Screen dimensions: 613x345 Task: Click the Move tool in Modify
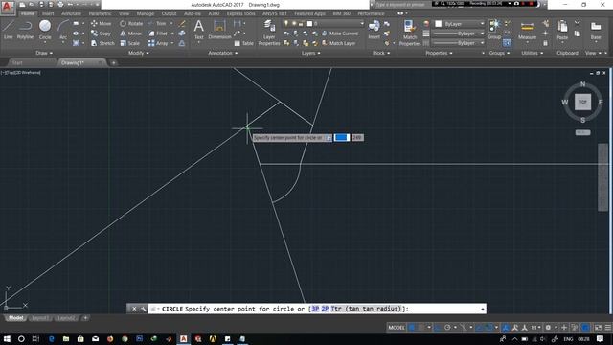101,23
